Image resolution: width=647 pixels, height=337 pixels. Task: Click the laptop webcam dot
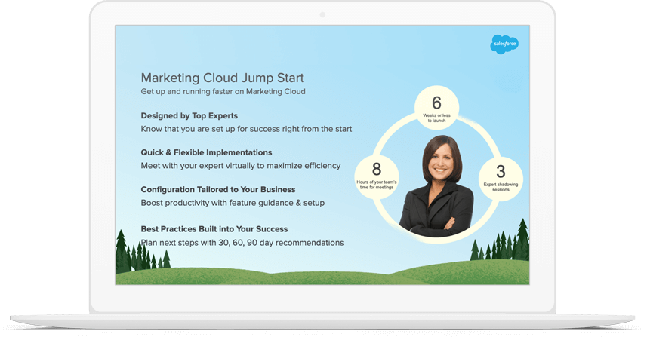coord(322,15)
